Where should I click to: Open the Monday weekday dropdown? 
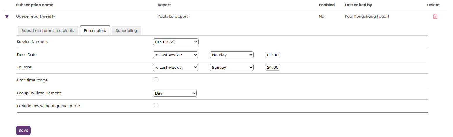[231, 55]
